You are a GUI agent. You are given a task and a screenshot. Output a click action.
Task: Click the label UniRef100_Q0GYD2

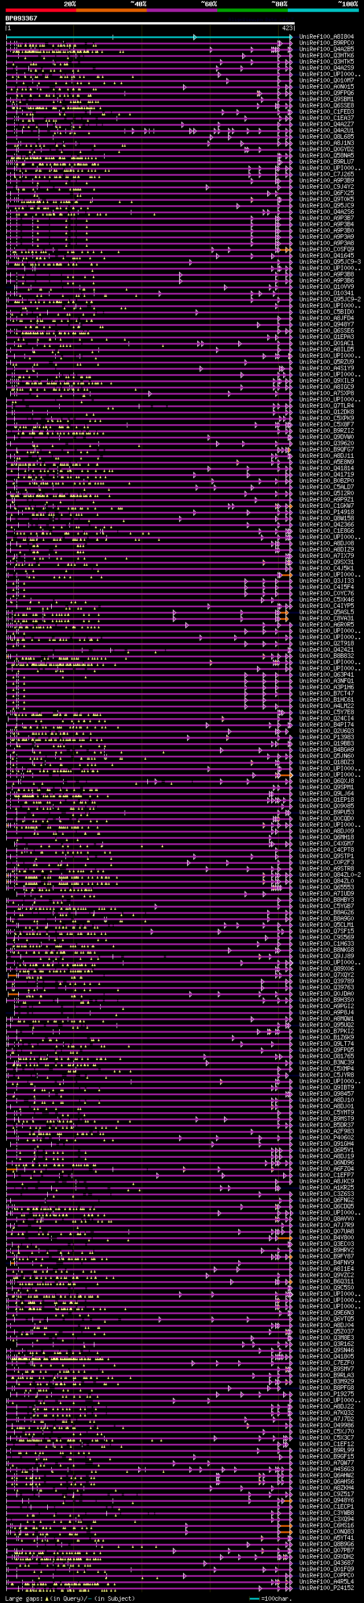pyautogui.click(x=326, y=149)
